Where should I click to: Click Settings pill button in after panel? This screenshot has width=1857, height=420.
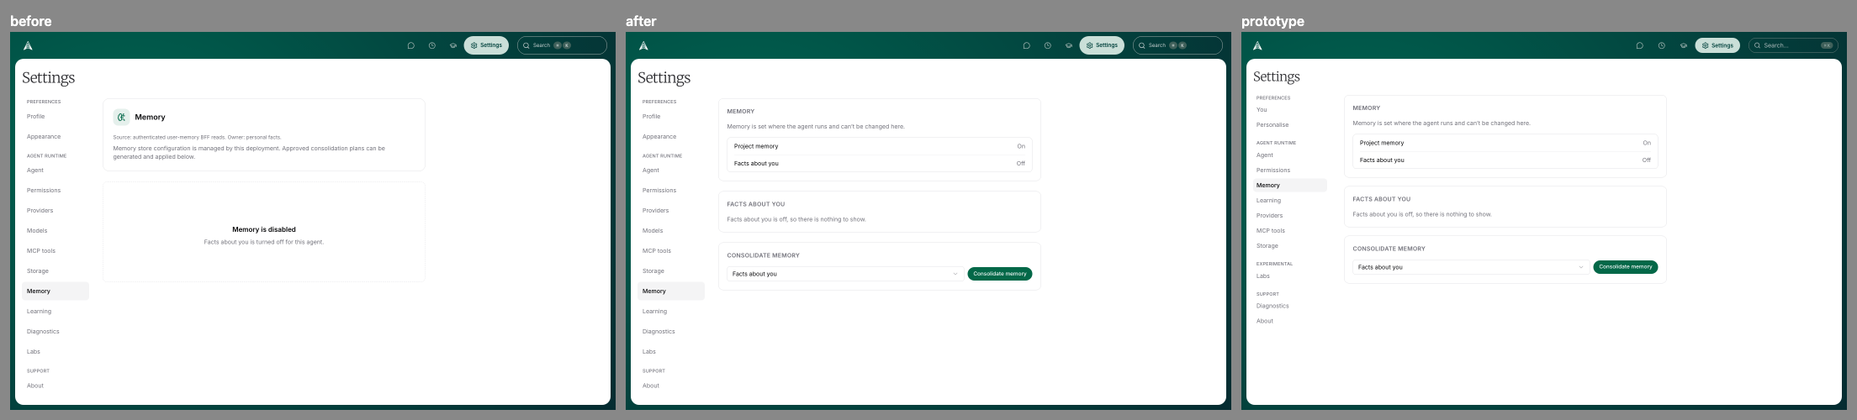(1102, 45)
